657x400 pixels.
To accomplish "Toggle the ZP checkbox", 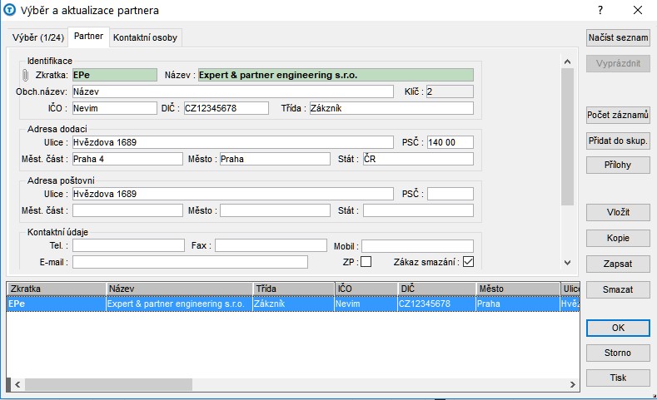I will pyautogui.click(x=366, y=262).
